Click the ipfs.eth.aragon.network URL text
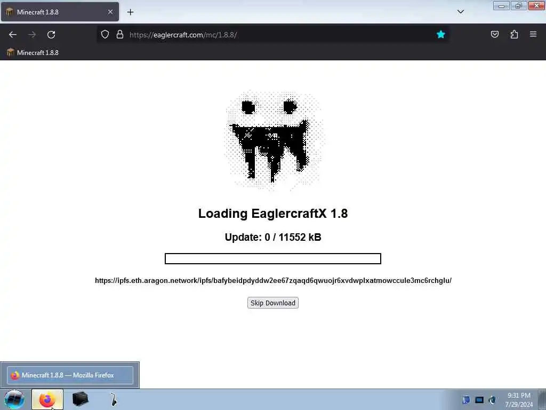This screenshot has width=546, height=410. pyautogui.click(x=273, y=281)
